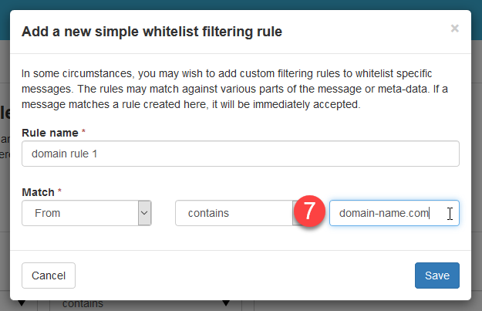
Task: Click the arrow on the From dropdown
Action: coord(144,214)
